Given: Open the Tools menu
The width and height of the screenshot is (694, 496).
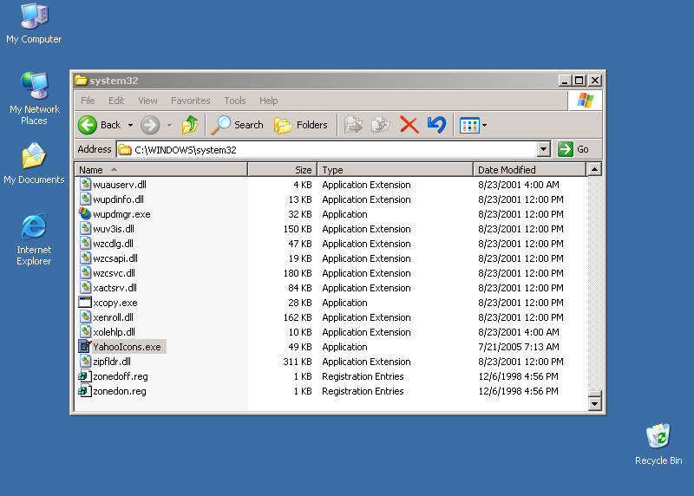Looking at the screenshot, I should tap(235, 101).
